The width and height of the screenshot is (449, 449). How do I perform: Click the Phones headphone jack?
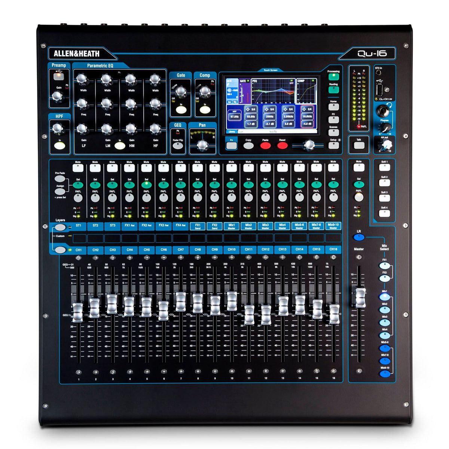tap(384, 111)
